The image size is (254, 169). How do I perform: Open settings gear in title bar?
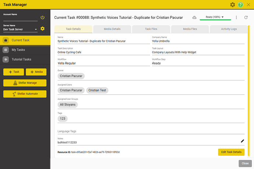point(232,4)
